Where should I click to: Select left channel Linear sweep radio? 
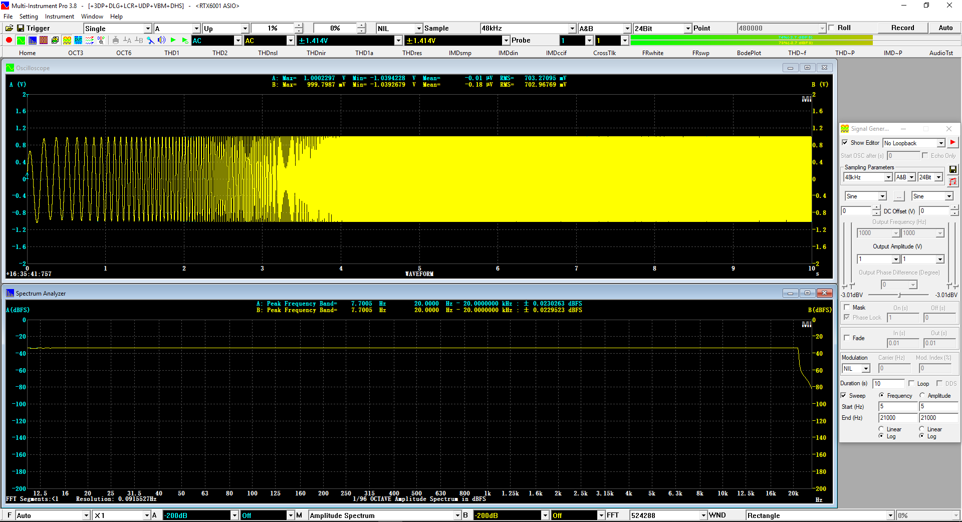click(x=881, y=429)
